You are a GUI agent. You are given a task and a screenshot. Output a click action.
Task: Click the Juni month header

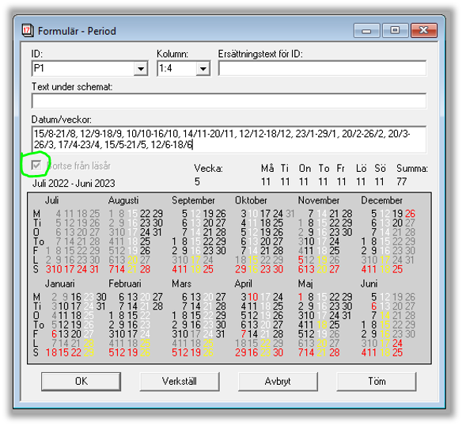(x=369, y=283)
